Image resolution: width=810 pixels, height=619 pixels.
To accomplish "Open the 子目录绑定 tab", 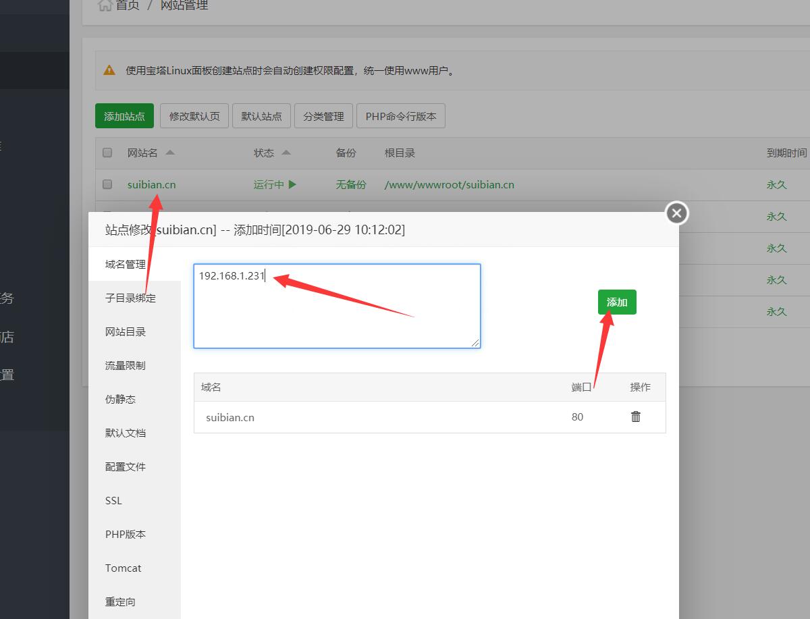I will (x=134, y=298).
